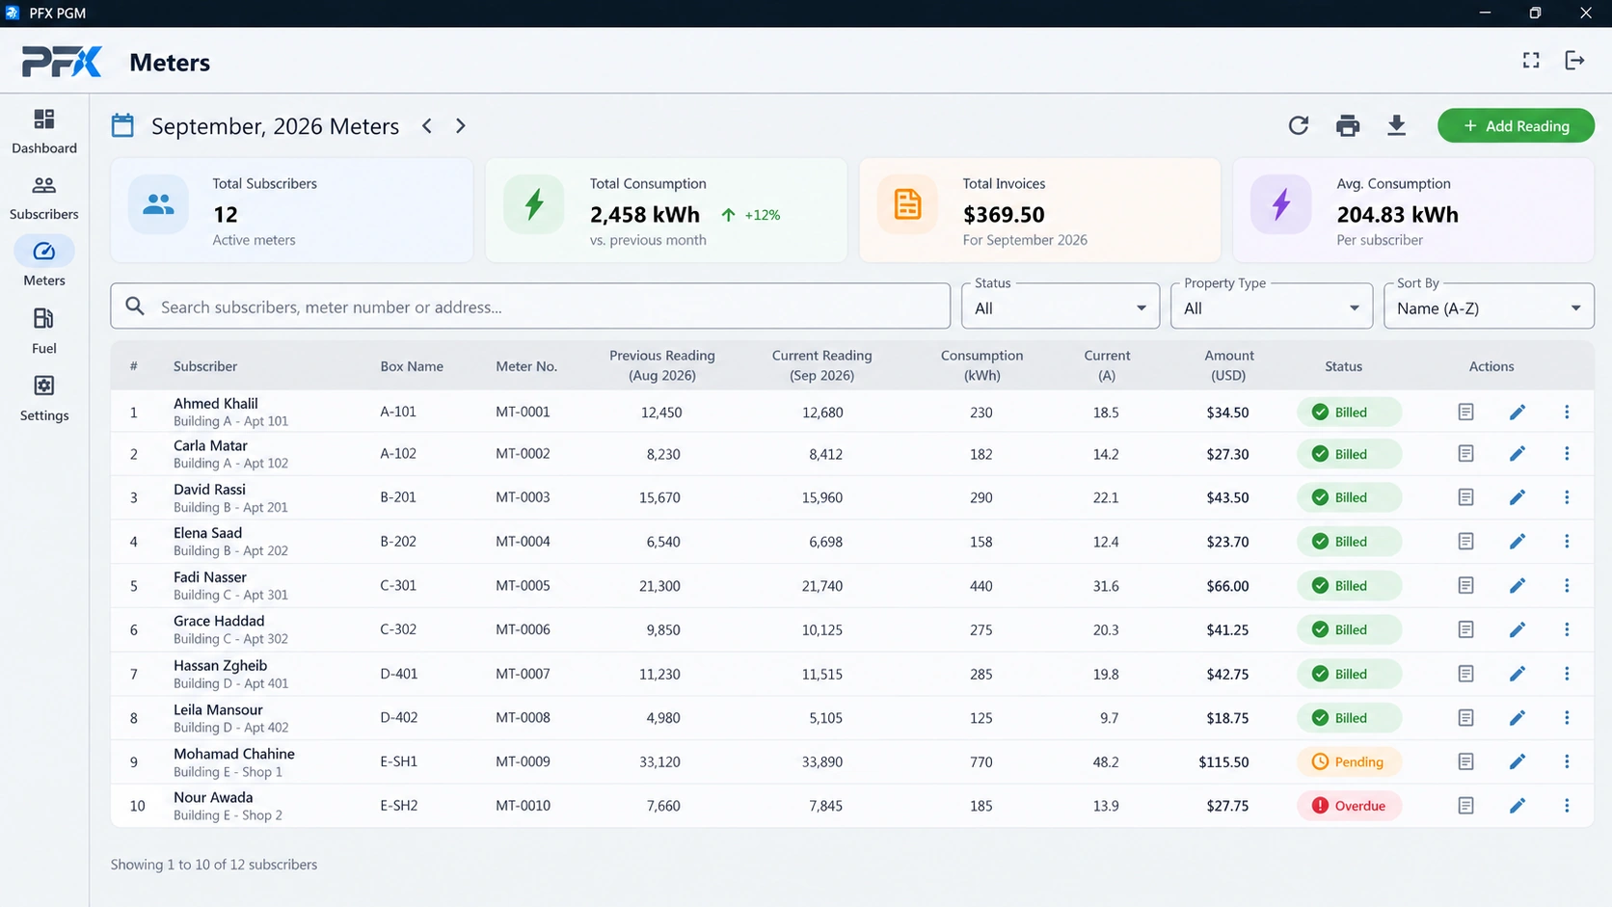Click meter number MT-0005
1612x907 pixels.
coord(523,585)
